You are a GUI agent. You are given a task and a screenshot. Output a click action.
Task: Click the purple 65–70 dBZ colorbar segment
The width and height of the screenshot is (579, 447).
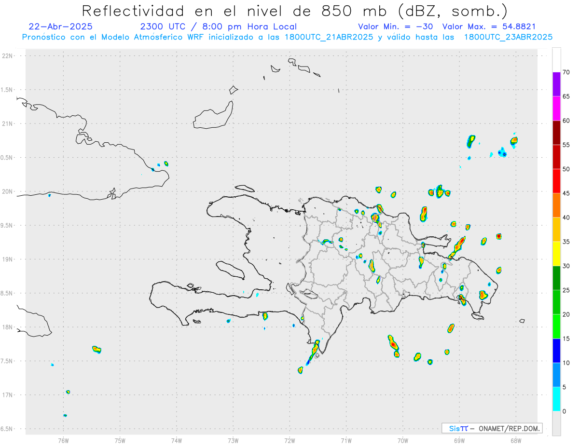556,84
